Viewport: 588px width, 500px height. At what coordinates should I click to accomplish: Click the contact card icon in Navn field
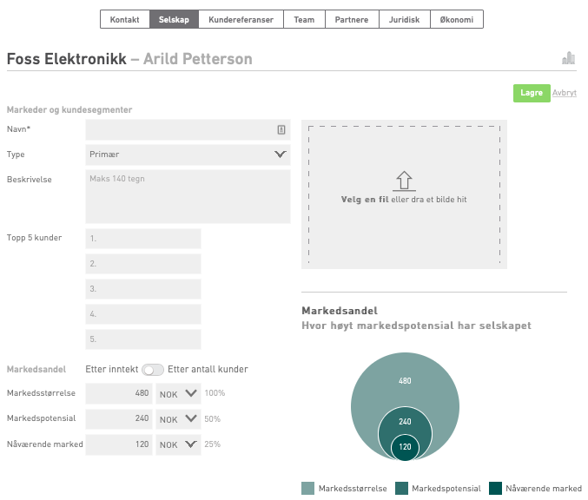281,129
